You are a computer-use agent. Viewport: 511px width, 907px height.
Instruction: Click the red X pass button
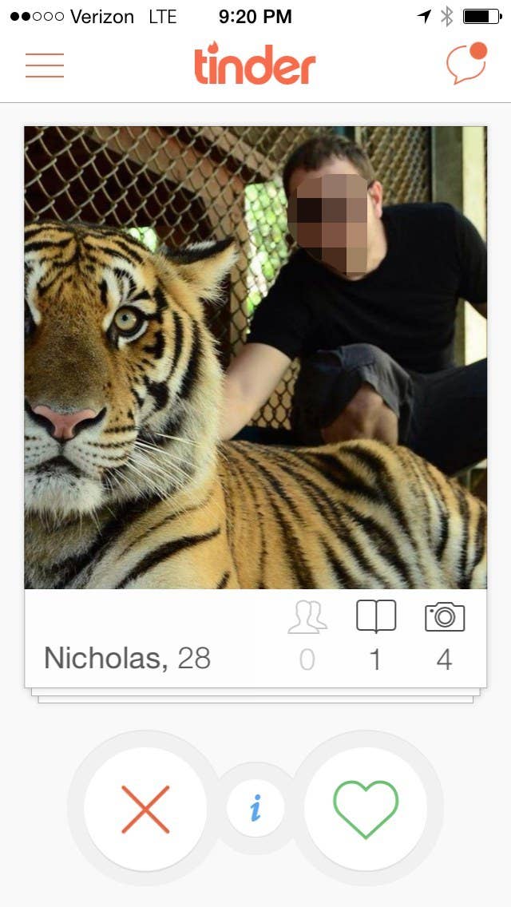point(145,809)
